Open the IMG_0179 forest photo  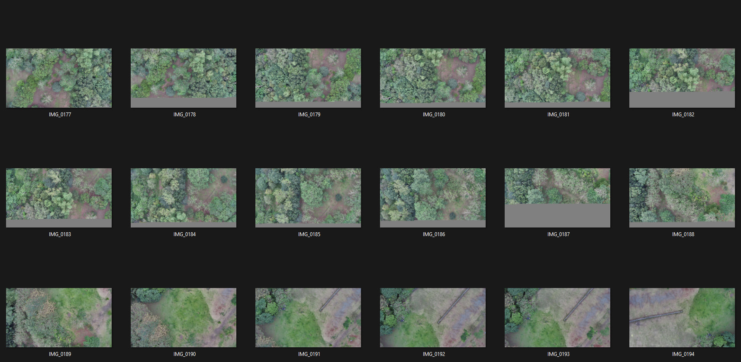coord(308,78)
